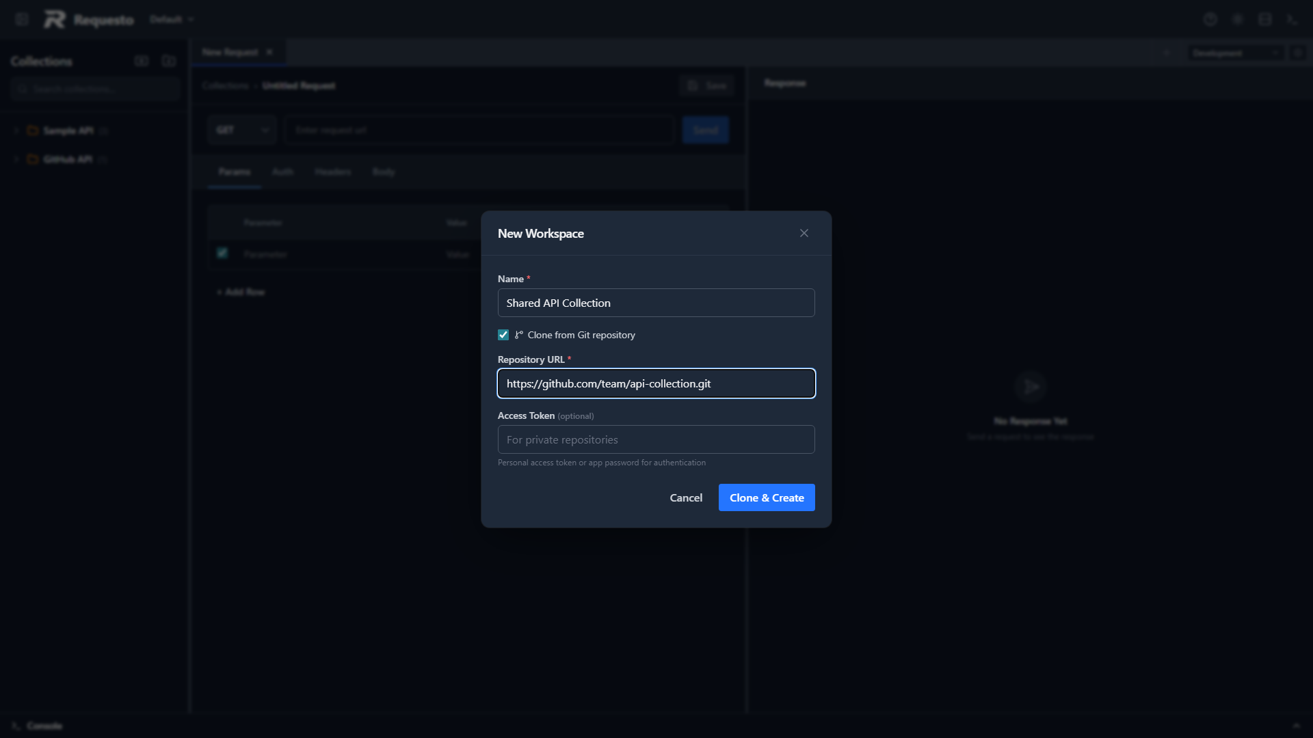Expand the Sample API collection
Screen dimensions: 1313x738
coord(16,131)
